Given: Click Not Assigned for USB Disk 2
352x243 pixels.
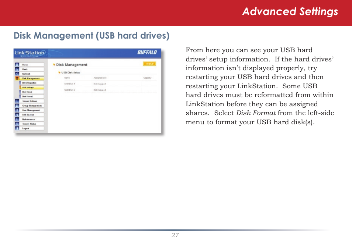Looking at the screenshot, I should tap(100, 90).
